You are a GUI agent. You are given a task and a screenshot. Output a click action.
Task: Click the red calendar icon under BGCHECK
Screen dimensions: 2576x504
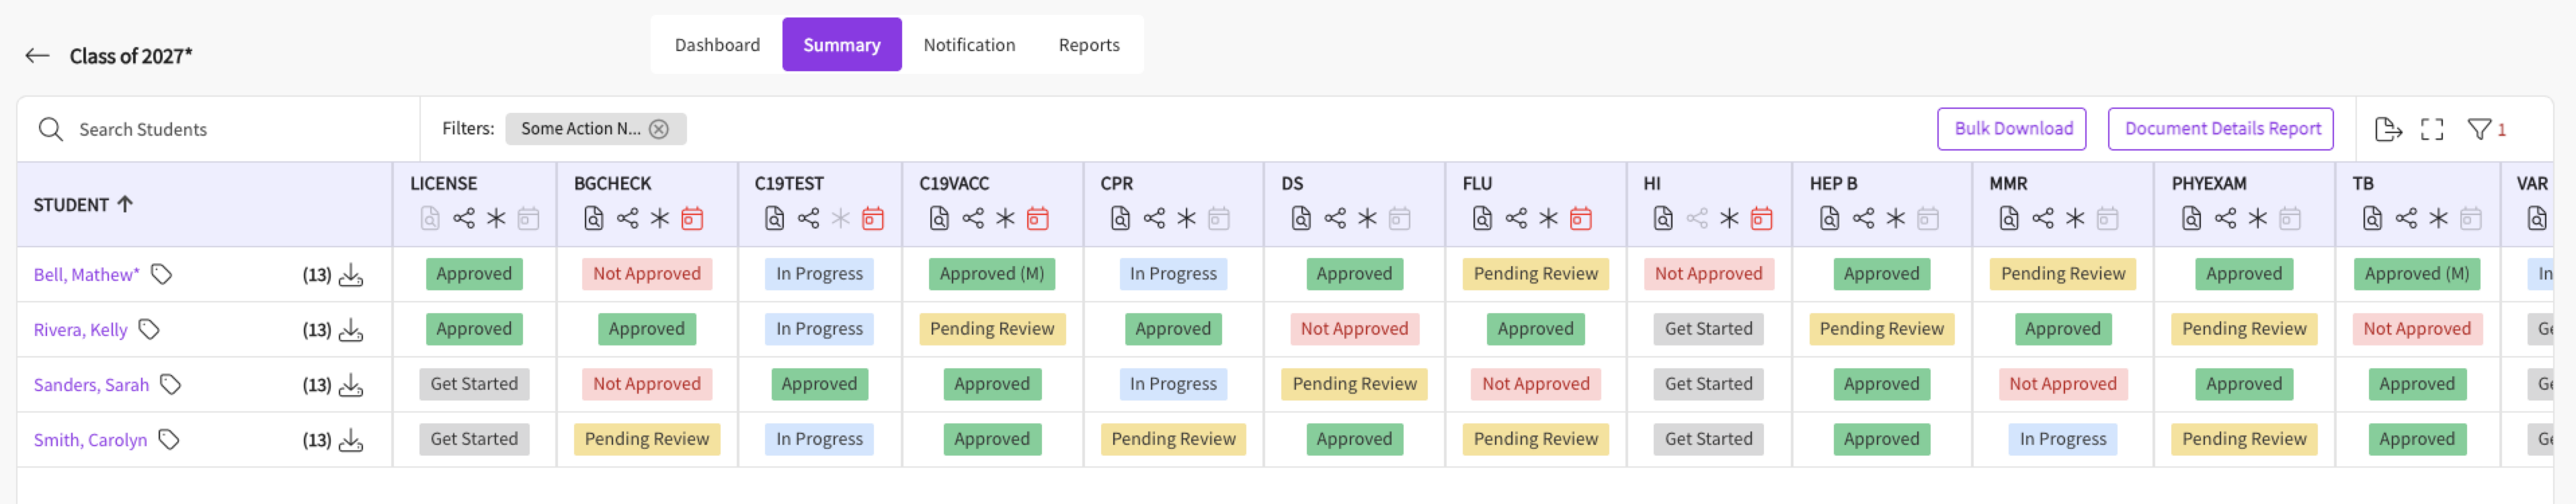coord(692,218)
